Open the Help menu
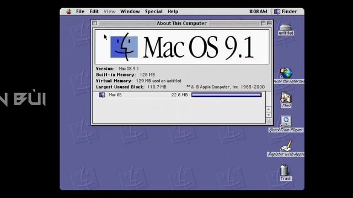353x198 pixels. (x=173, y=12)
